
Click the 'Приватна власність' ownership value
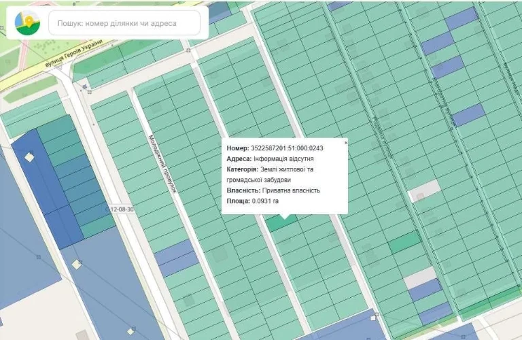[x=291, y=190]
